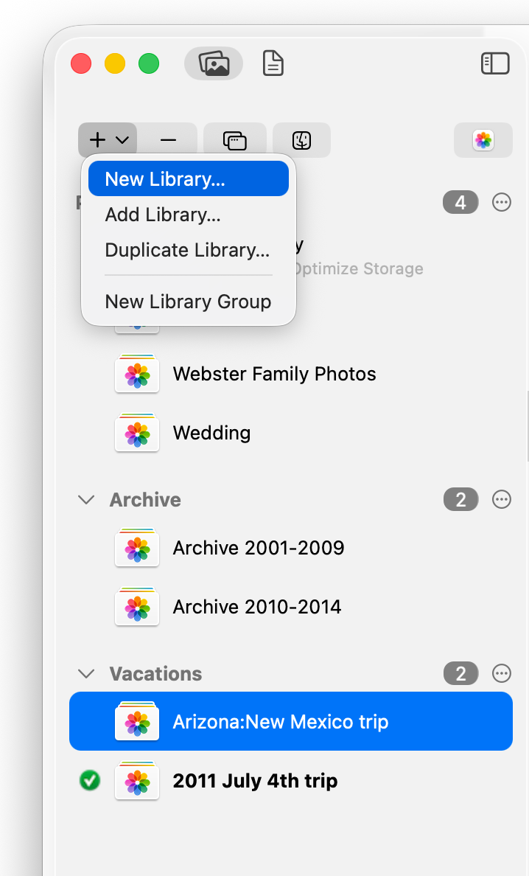Screen dimensions: 529x876
Task: Select New Library Group from the menu
Action: (x=188, y=301)
